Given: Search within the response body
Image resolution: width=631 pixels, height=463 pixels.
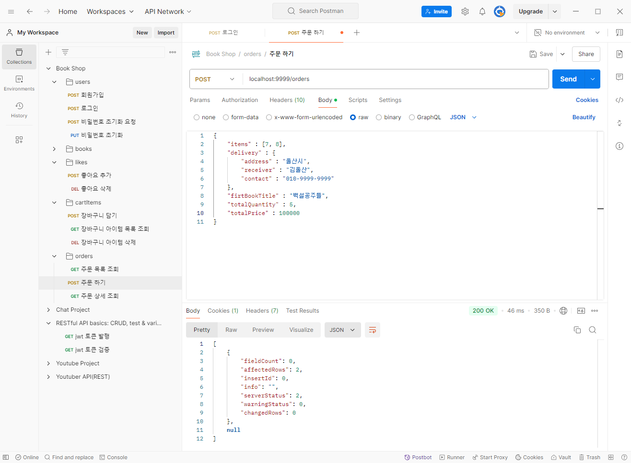Looking at the screenshot, I should click(x=593, y=330).
